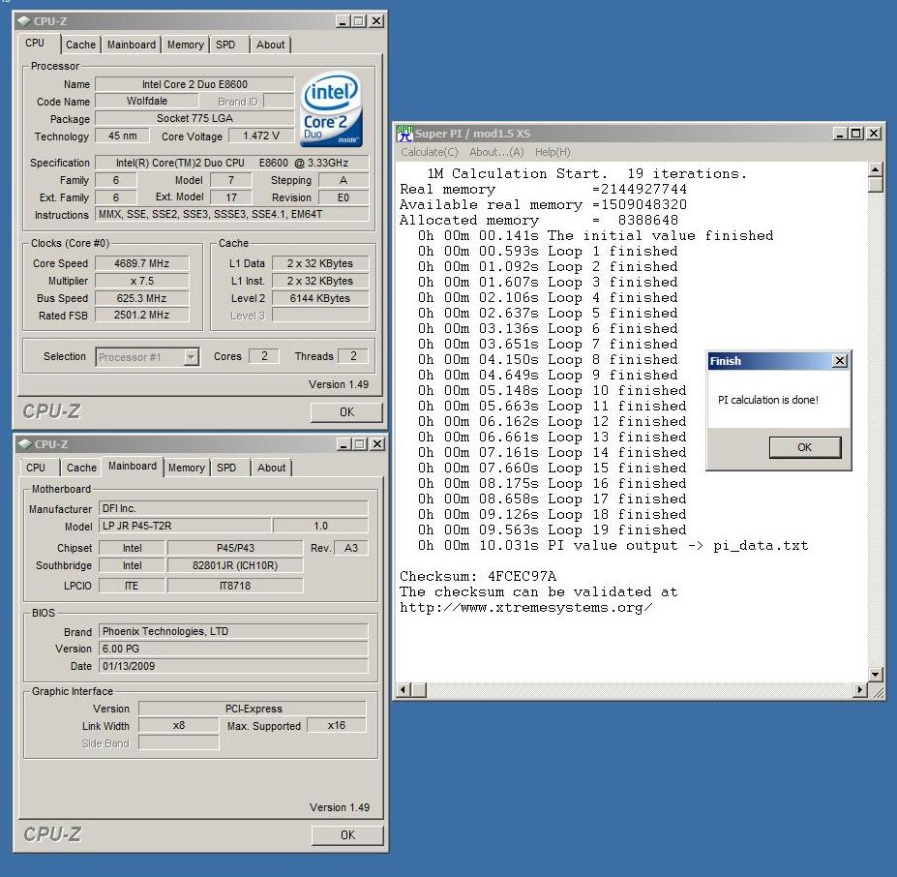Open About...(A) menu in Super PI
This screenshot has height=877, width=897.
(x=496, y=152)
